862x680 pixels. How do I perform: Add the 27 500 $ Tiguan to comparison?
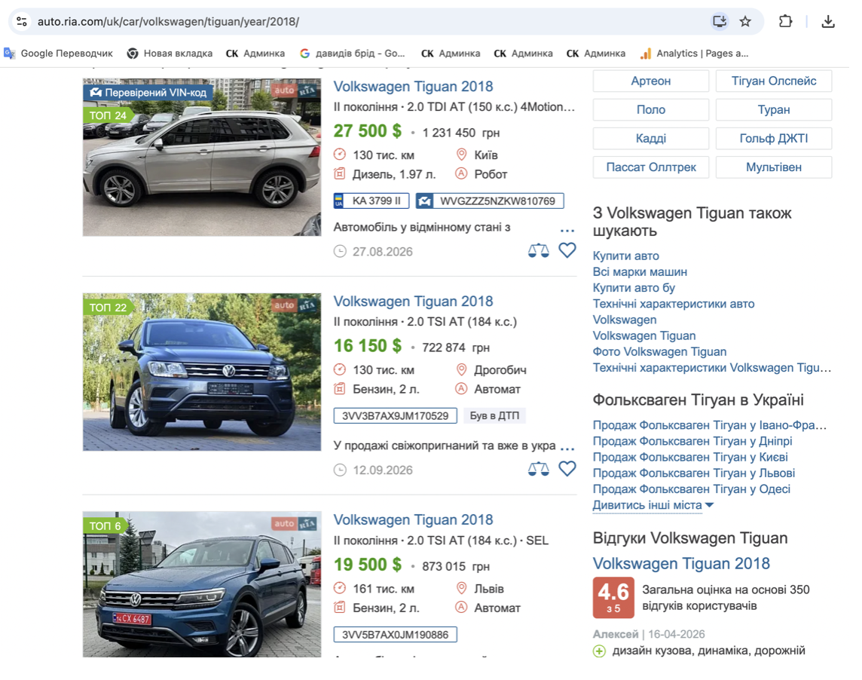[538, 251]
